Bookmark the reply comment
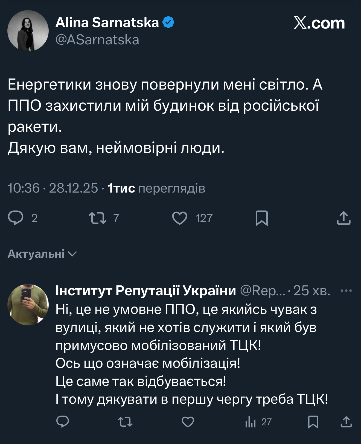The image size is (361, 444). [x=313, y=422]
